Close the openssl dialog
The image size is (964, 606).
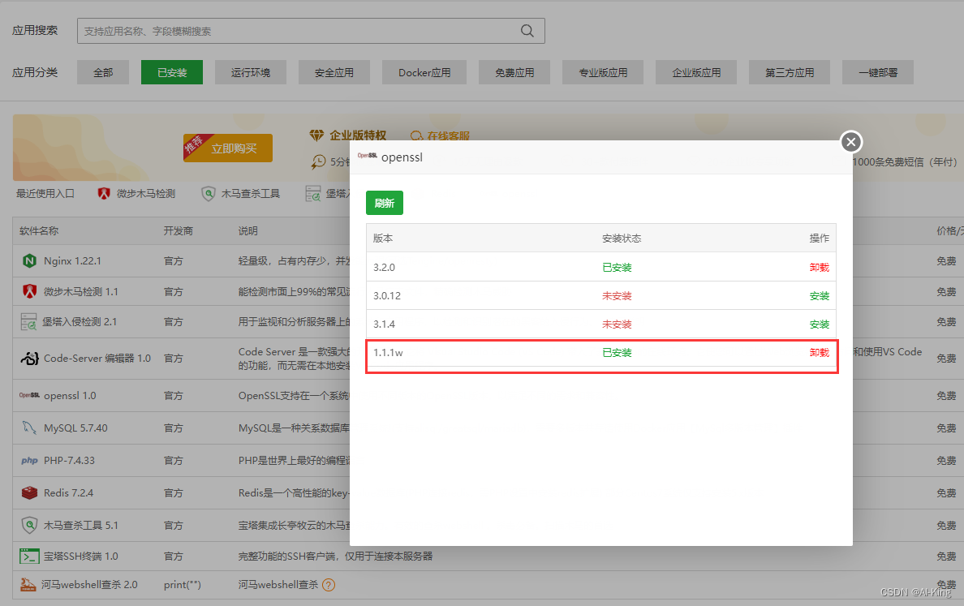[851, 142]
